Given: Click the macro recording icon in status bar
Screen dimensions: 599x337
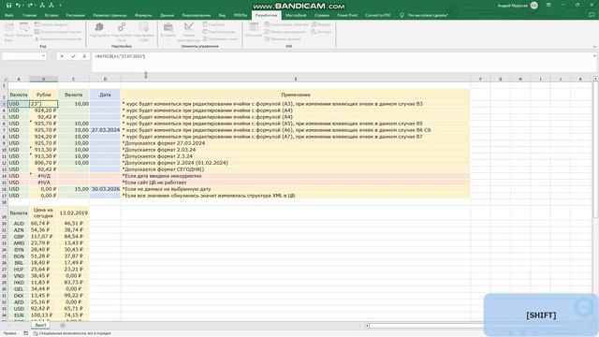Looking at the screenshot, I should pyautogui.click(x=25, y=333).
